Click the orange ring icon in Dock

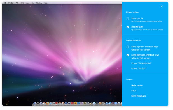point(100,103)
